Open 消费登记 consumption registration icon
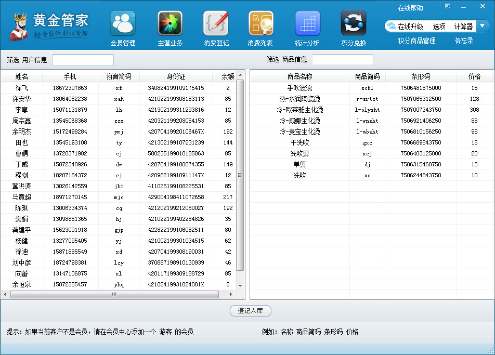The width and height of the screenshot is (495, 355). (216, 24)
